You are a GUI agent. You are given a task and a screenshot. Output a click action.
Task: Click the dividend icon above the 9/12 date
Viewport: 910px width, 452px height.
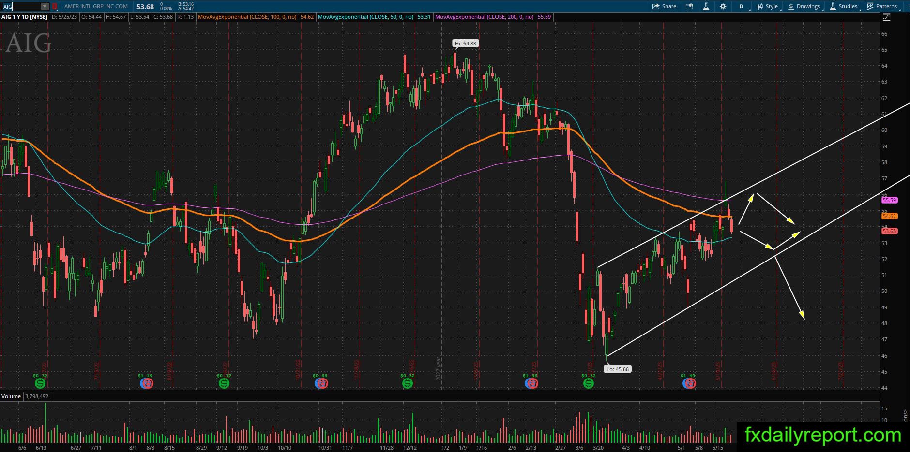[x=224, y=383]
